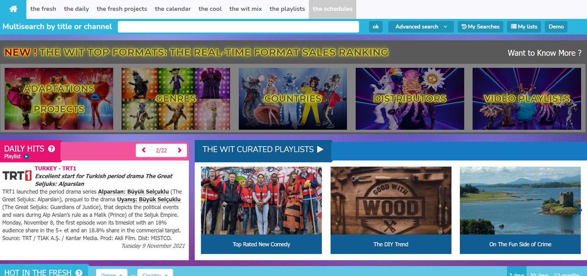
Task: Open the Genres banner
Action: click(x=176, y=98)
